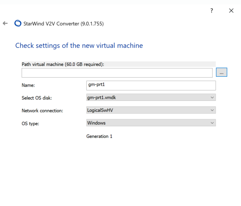Focus the Path virtual machine field

coord(117,73)
